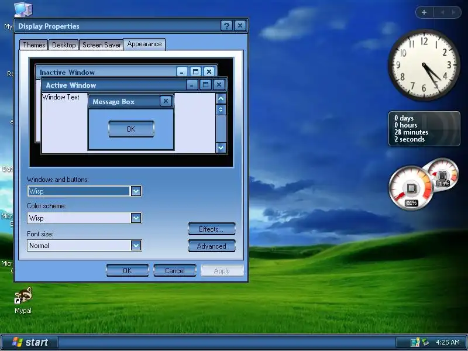Click the preview scrollbar thumb
Screen dimensions: 468x351
click(x=221, y=109)
